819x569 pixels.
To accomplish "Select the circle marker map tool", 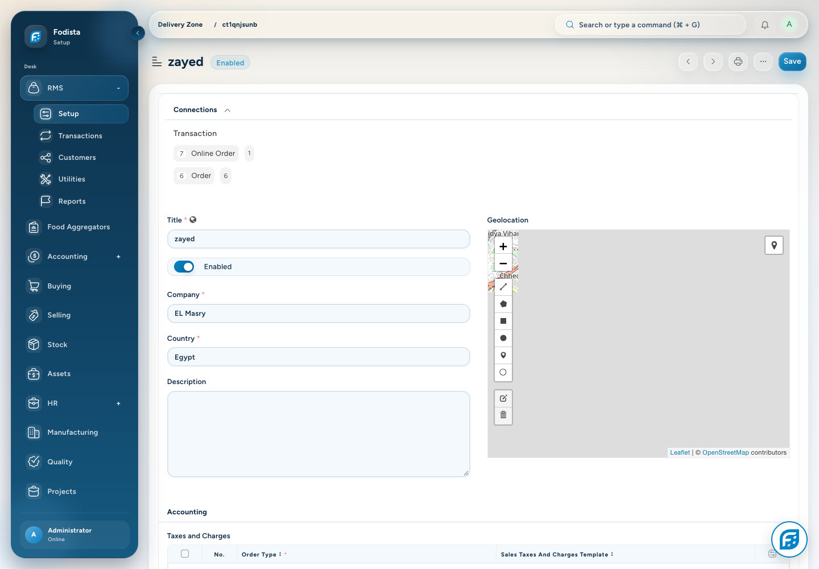I will [x=503, y=372].
